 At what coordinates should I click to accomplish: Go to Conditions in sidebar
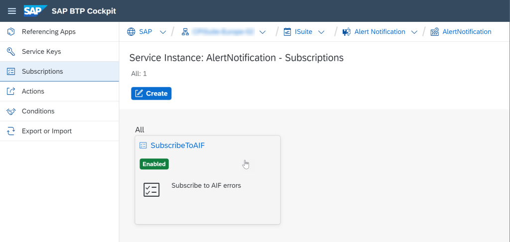[60, 111]
